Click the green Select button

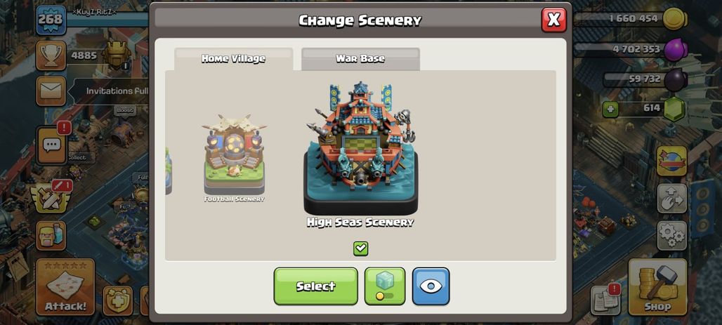(315, 286)
